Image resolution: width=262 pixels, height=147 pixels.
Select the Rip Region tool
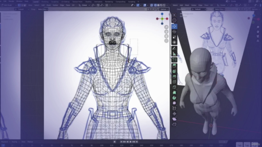point(174,124)
